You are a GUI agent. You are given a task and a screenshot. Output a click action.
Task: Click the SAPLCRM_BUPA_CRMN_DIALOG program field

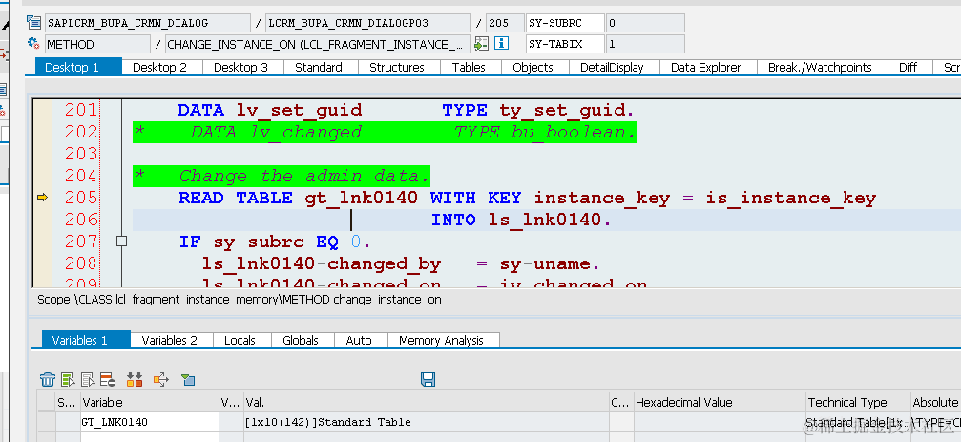148,23
